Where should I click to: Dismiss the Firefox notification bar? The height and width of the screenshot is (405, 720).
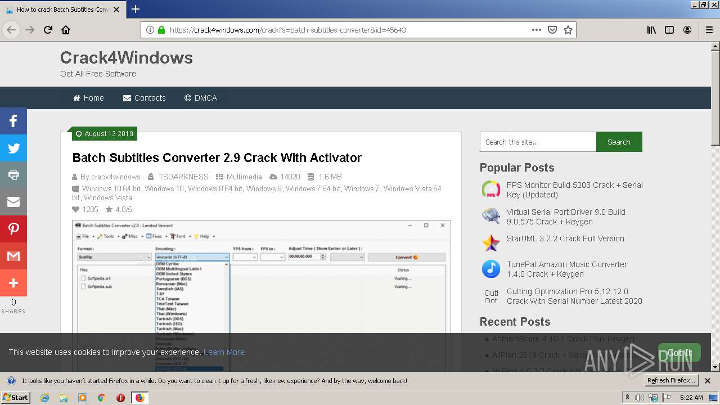coord(708,381)
